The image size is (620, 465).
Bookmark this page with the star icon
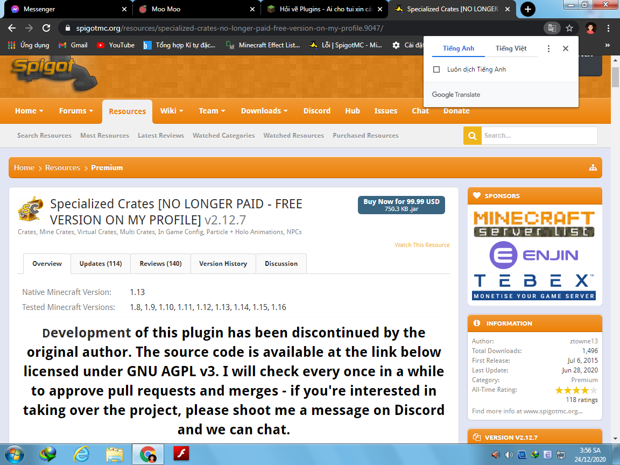(x=569, y=28)
